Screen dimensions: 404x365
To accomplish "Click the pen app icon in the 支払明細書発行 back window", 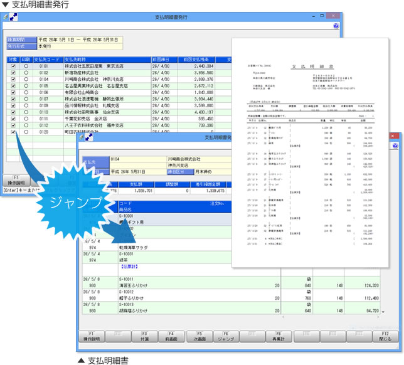I will (6, 17).
